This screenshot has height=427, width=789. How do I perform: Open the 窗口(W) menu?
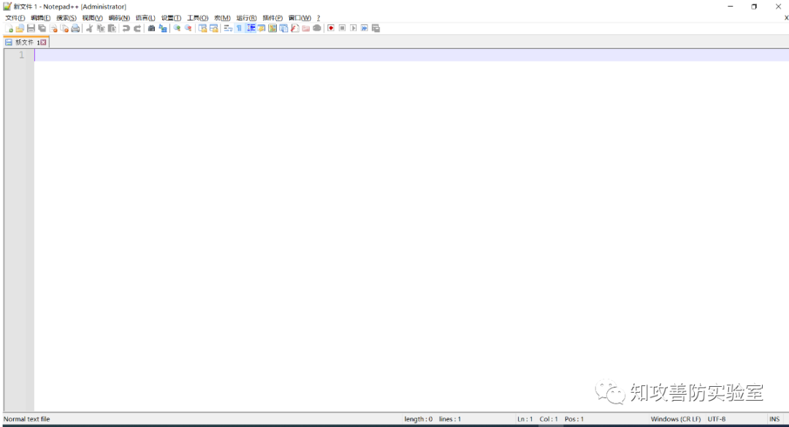pos(300,18)
